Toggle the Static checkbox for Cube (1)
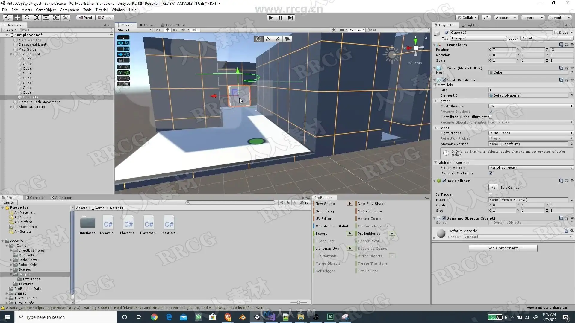The image size is (575, 323). coord(556,33)
